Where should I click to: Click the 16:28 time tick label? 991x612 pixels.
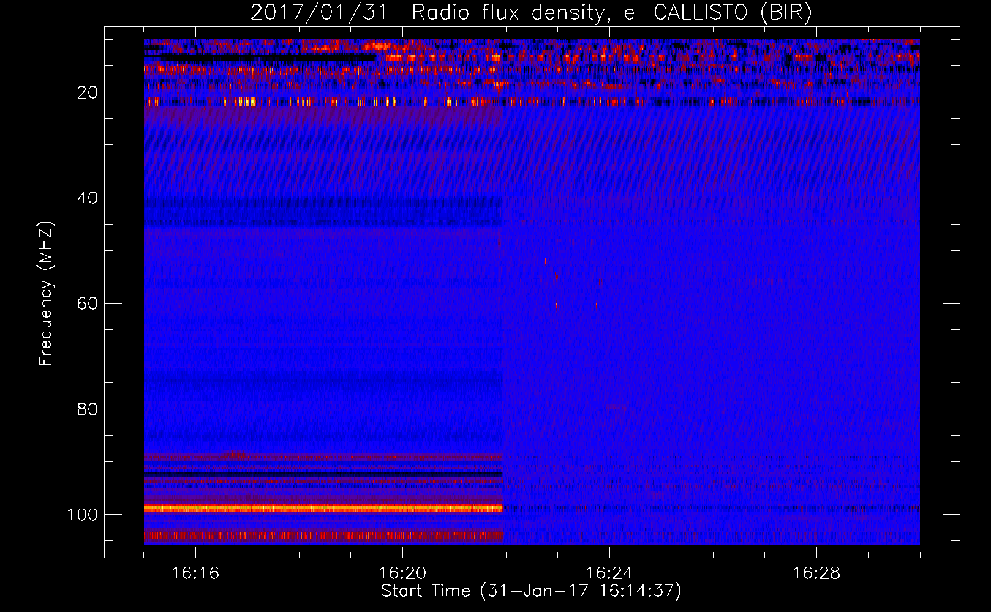(816, 573)
